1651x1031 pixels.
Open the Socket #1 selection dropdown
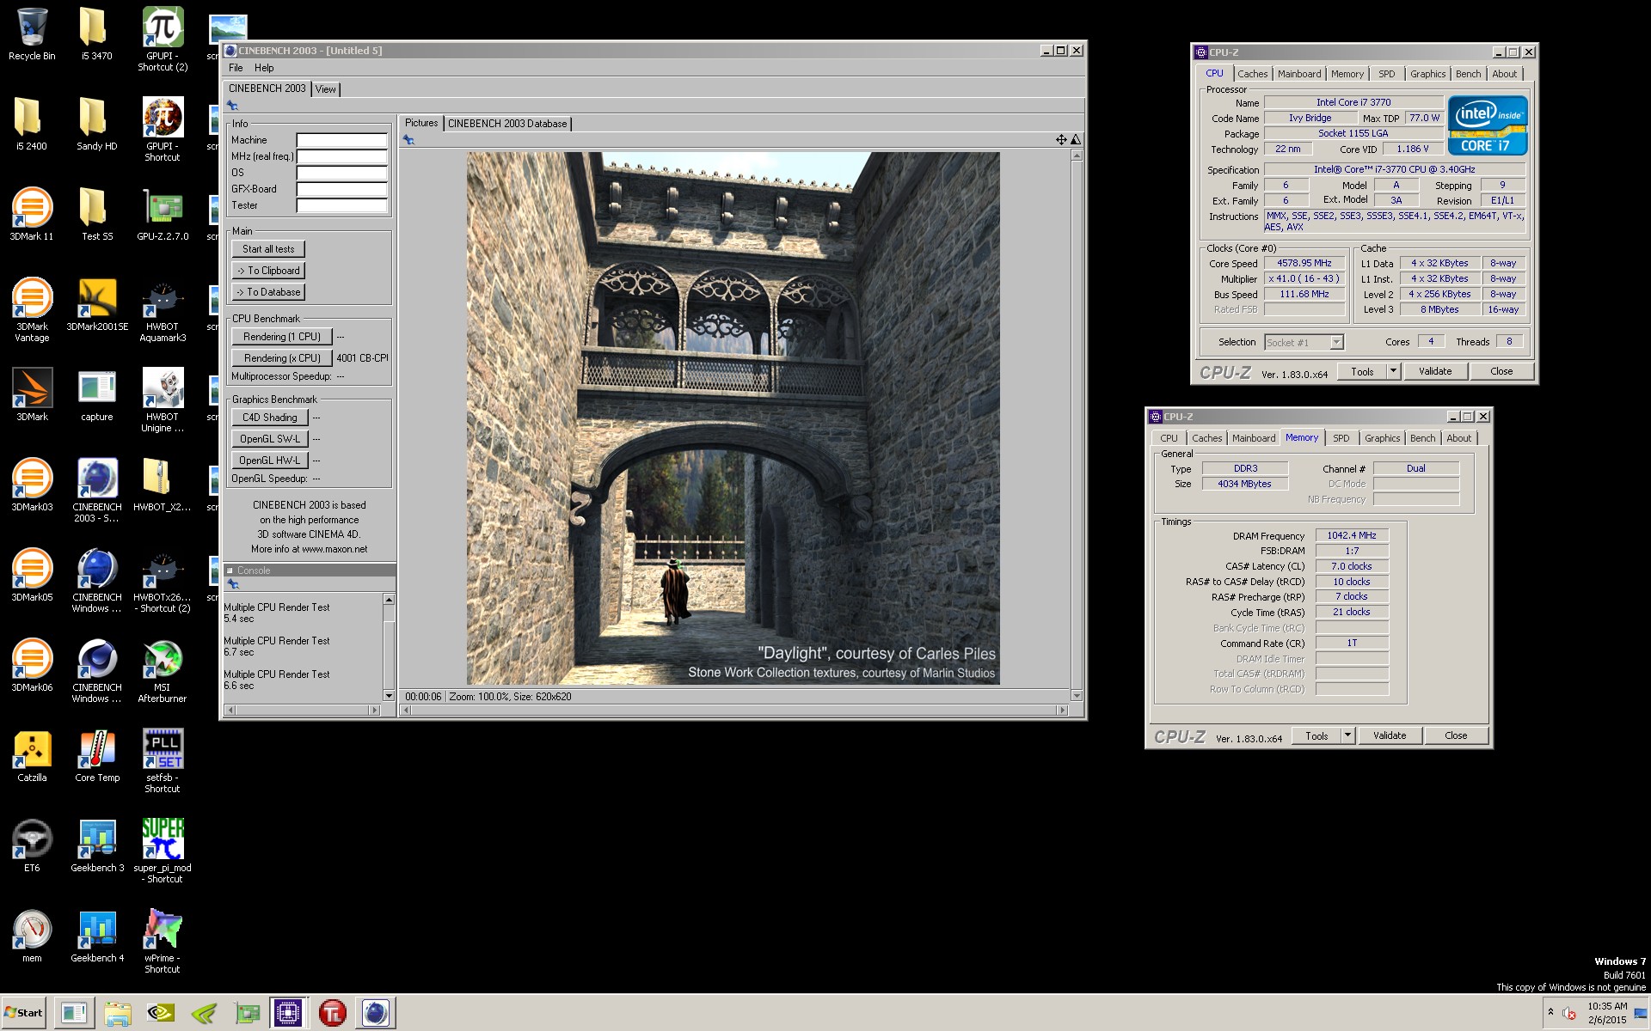click(x=1304, y=342)
